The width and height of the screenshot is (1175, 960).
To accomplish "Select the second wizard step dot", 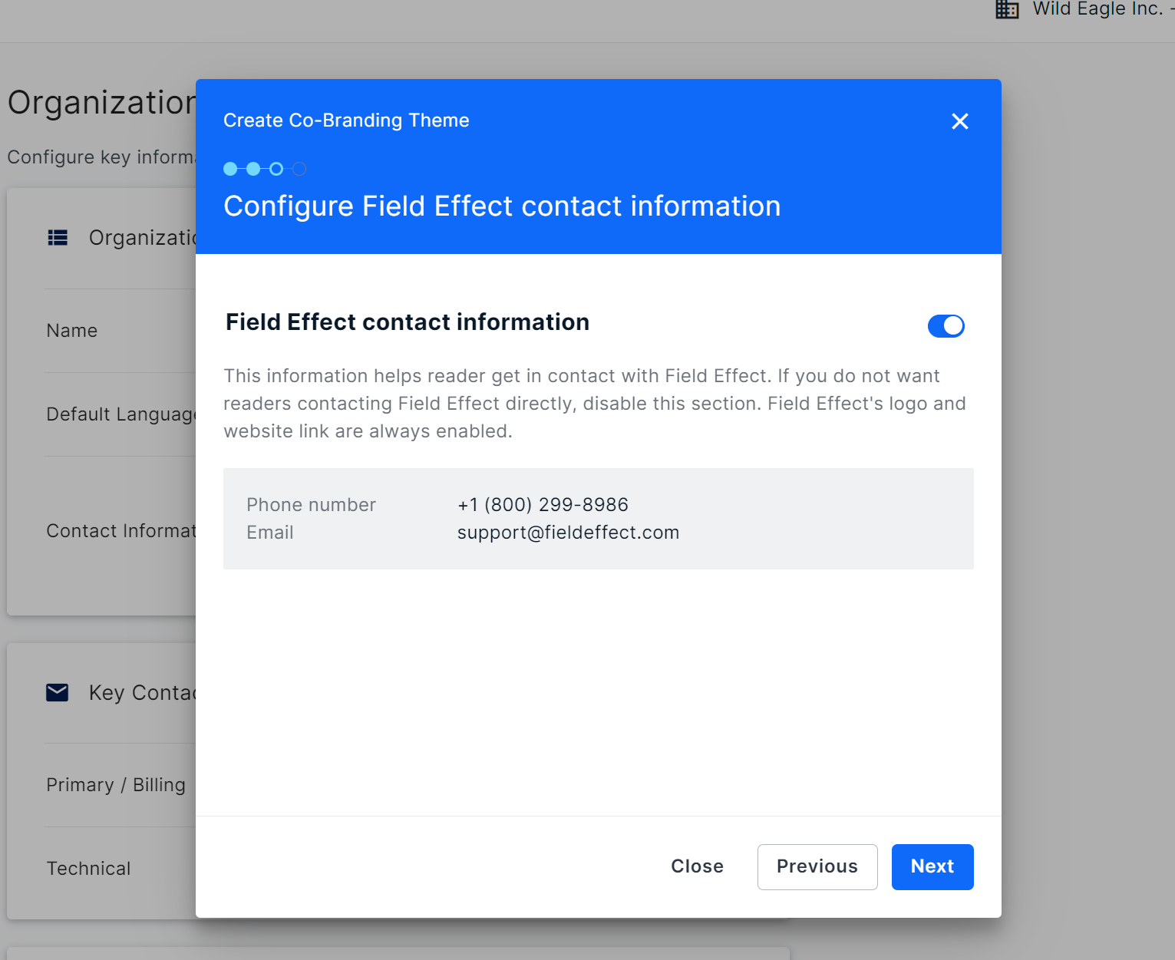I will click(253, 169).
